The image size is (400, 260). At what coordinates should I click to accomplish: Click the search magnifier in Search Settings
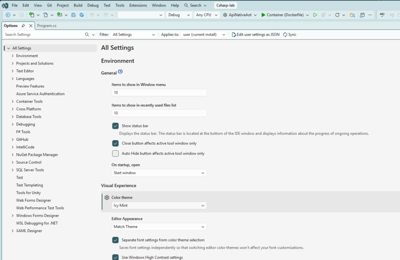(x=87, y=34)
